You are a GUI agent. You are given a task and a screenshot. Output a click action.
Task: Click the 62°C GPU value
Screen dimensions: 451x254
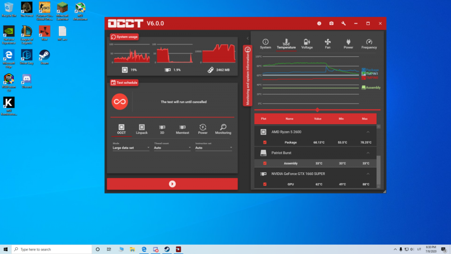pos(319,185)
